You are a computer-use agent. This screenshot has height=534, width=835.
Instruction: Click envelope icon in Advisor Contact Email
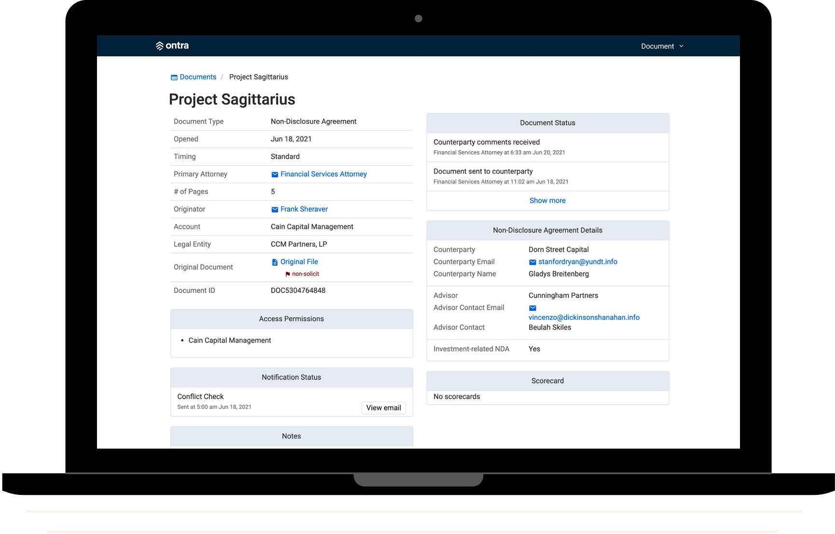[x=533, y=308]
